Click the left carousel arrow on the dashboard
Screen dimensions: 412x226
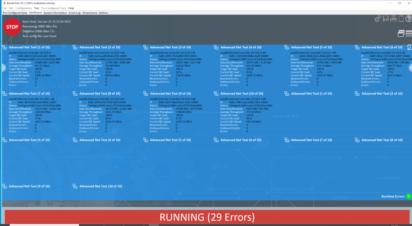tap(3, 68)
